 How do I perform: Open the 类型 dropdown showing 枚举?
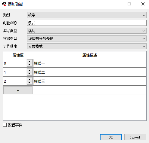87,15
